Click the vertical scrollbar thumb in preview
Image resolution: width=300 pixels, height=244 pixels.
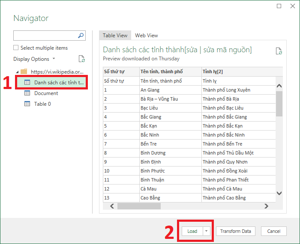click(279, 103)
